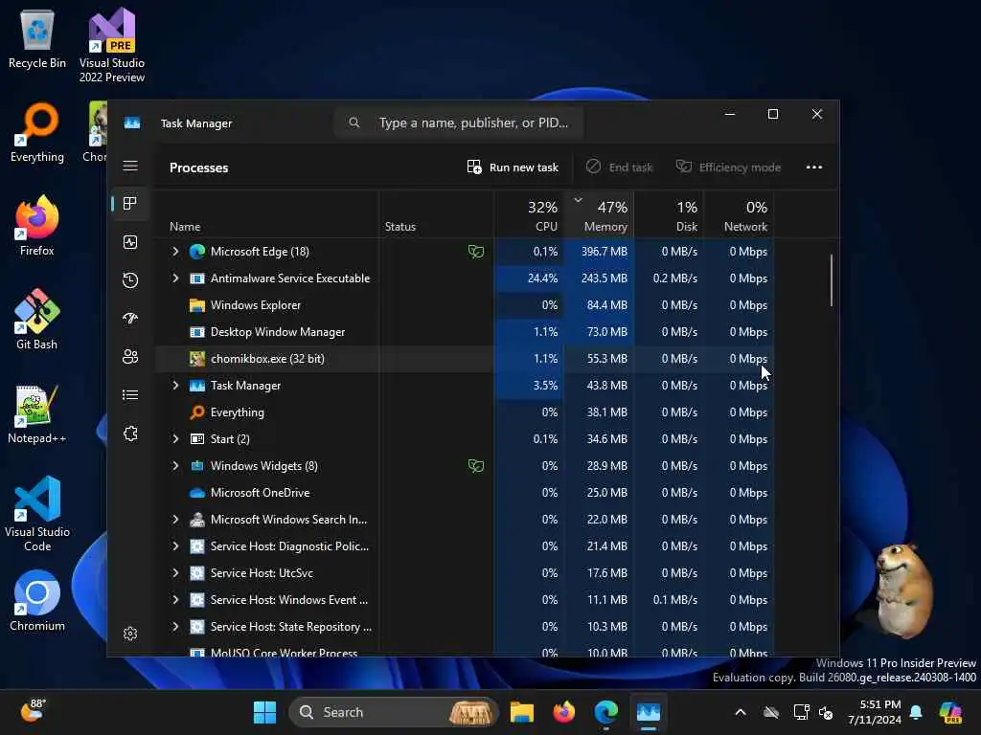Select the Everything process row
Viewport: 981px width, 735px height.
[465, 412]
